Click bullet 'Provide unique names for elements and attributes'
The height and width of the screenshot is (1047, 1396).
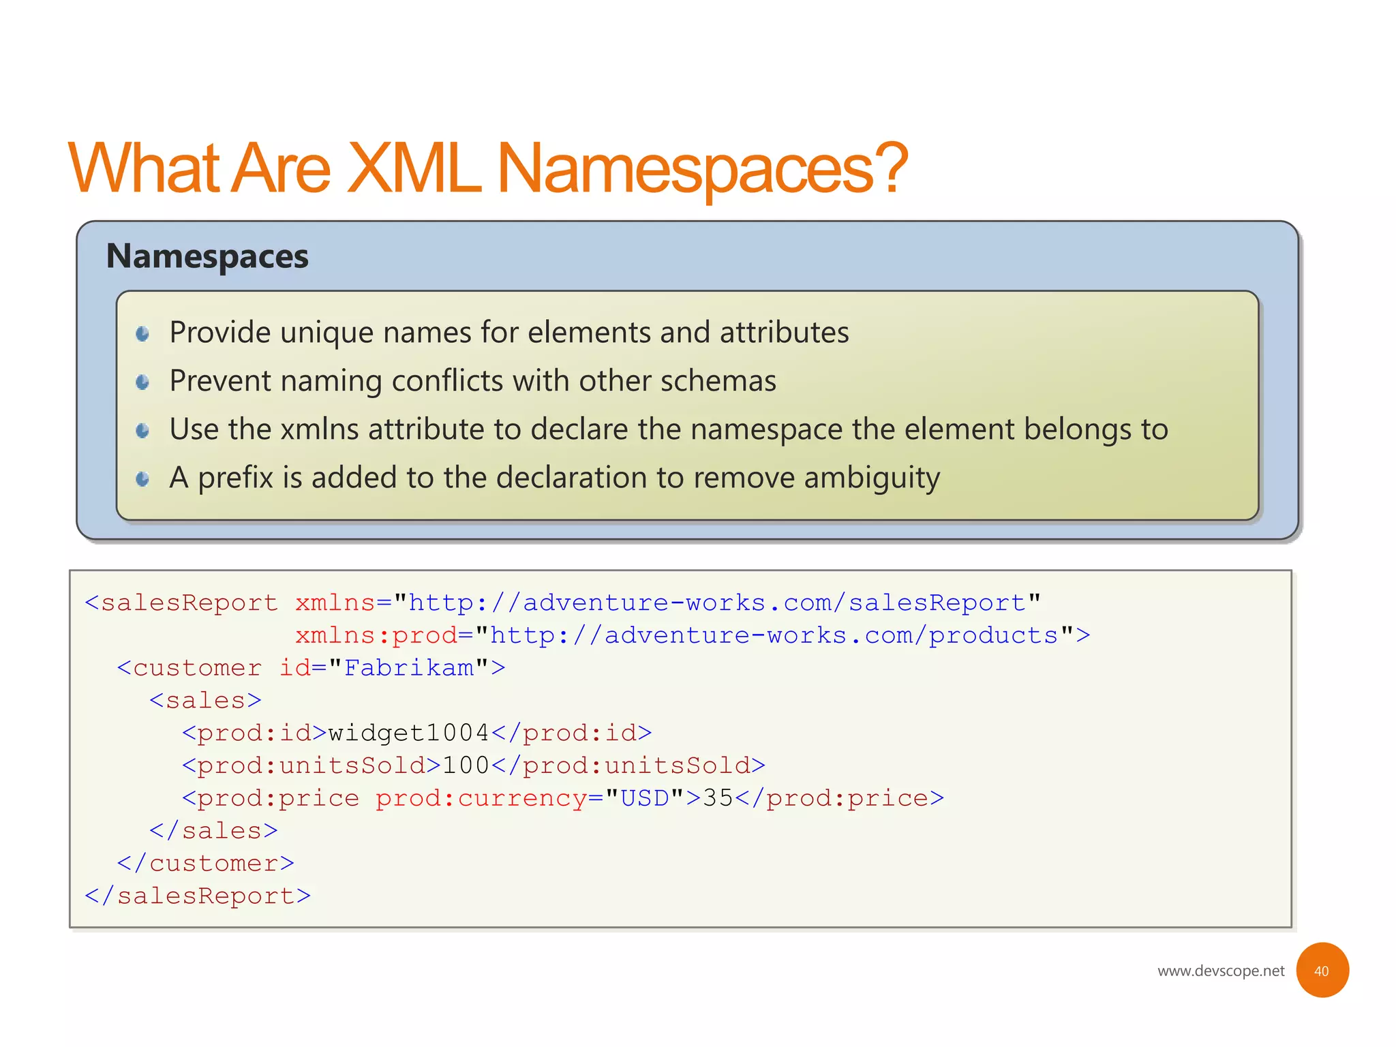click(509, 333)
